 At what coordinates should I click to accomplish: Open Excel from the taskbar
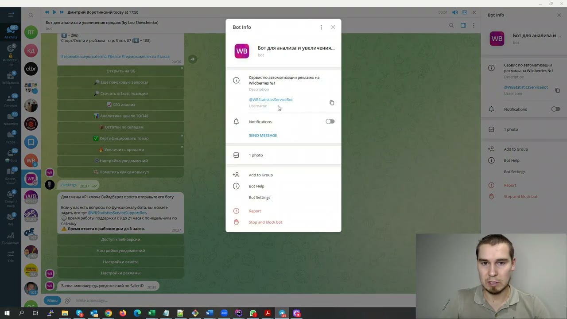(x=151, y=313)
